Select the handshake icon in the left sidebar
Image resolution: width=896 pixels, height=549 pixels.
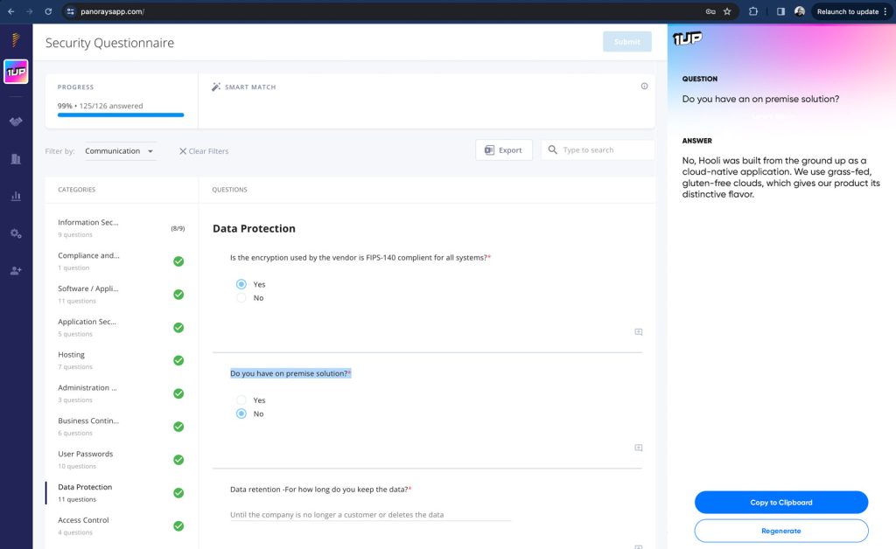(15, 122)
